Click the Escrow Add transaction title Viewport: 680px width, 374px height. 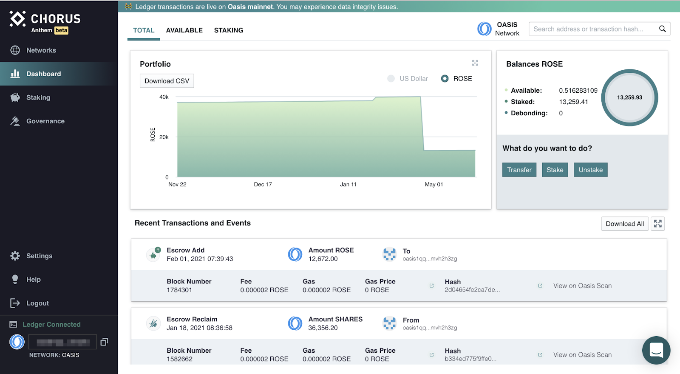pos(186,250)
